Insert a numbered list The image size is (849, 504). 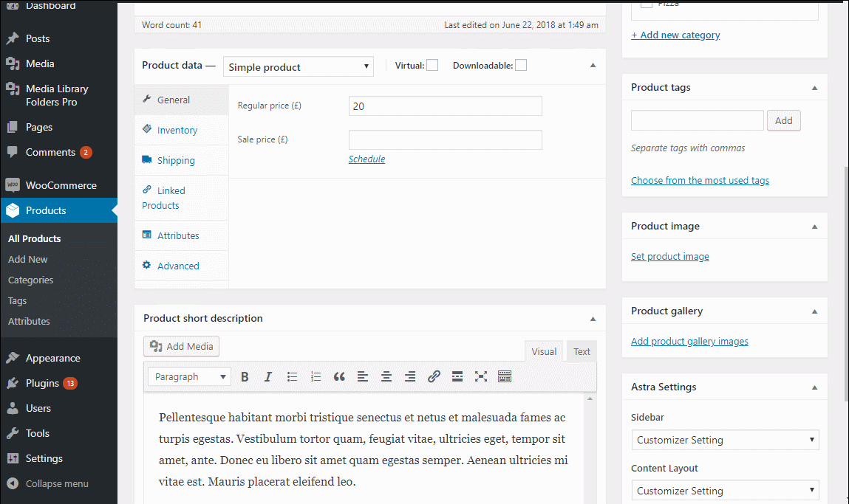click(x=316, y=377)
